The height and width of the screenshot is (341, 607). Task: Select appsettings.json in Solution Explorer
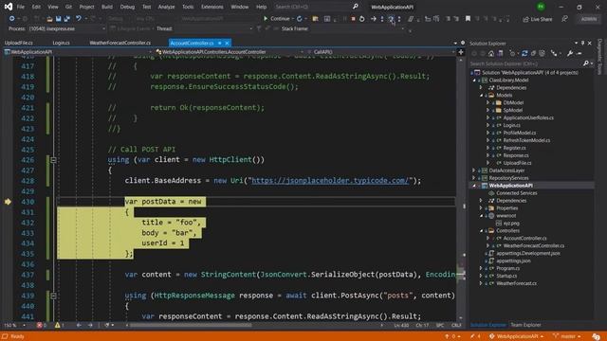pos(513,260)
